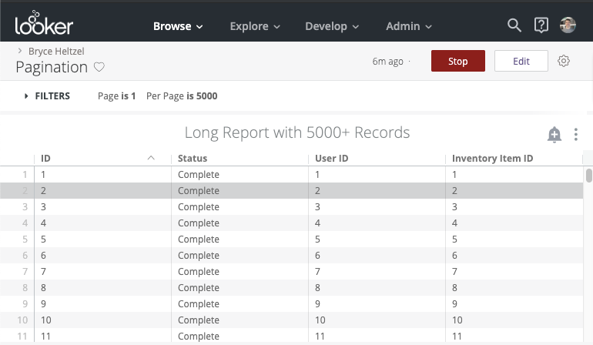Click row number 1 in the gutter

(x=25, y=174)
